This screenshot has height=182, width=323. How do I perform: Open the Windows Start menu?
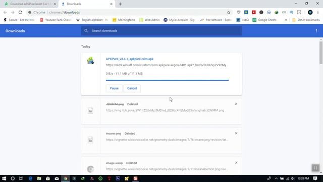[4, 178]
